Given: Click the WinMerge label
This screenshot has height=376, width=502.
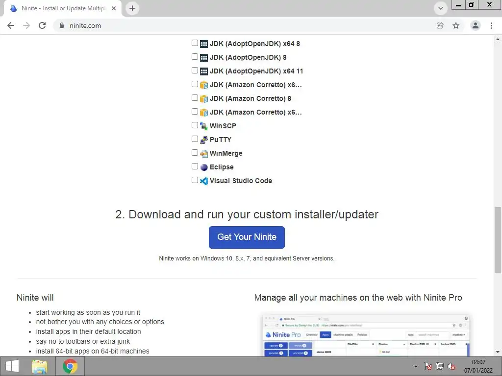Looking at the screenshot, I should [x=226, y=153].
